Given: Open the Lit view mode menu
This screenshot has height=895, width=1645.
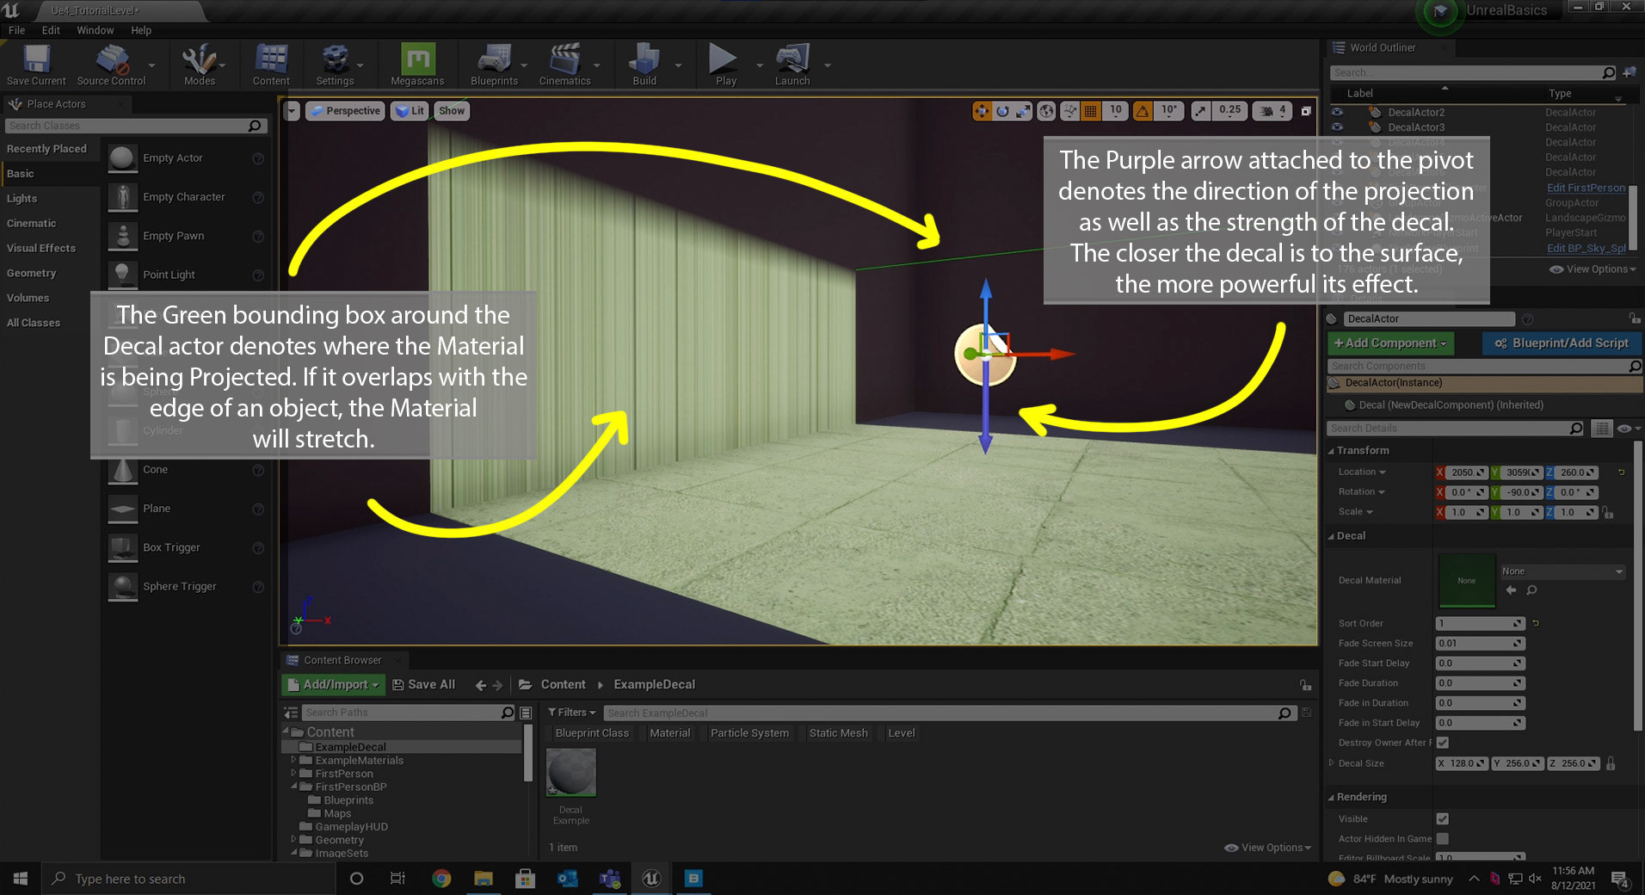Looking at the screenshot, I should [x=410, y=111].
